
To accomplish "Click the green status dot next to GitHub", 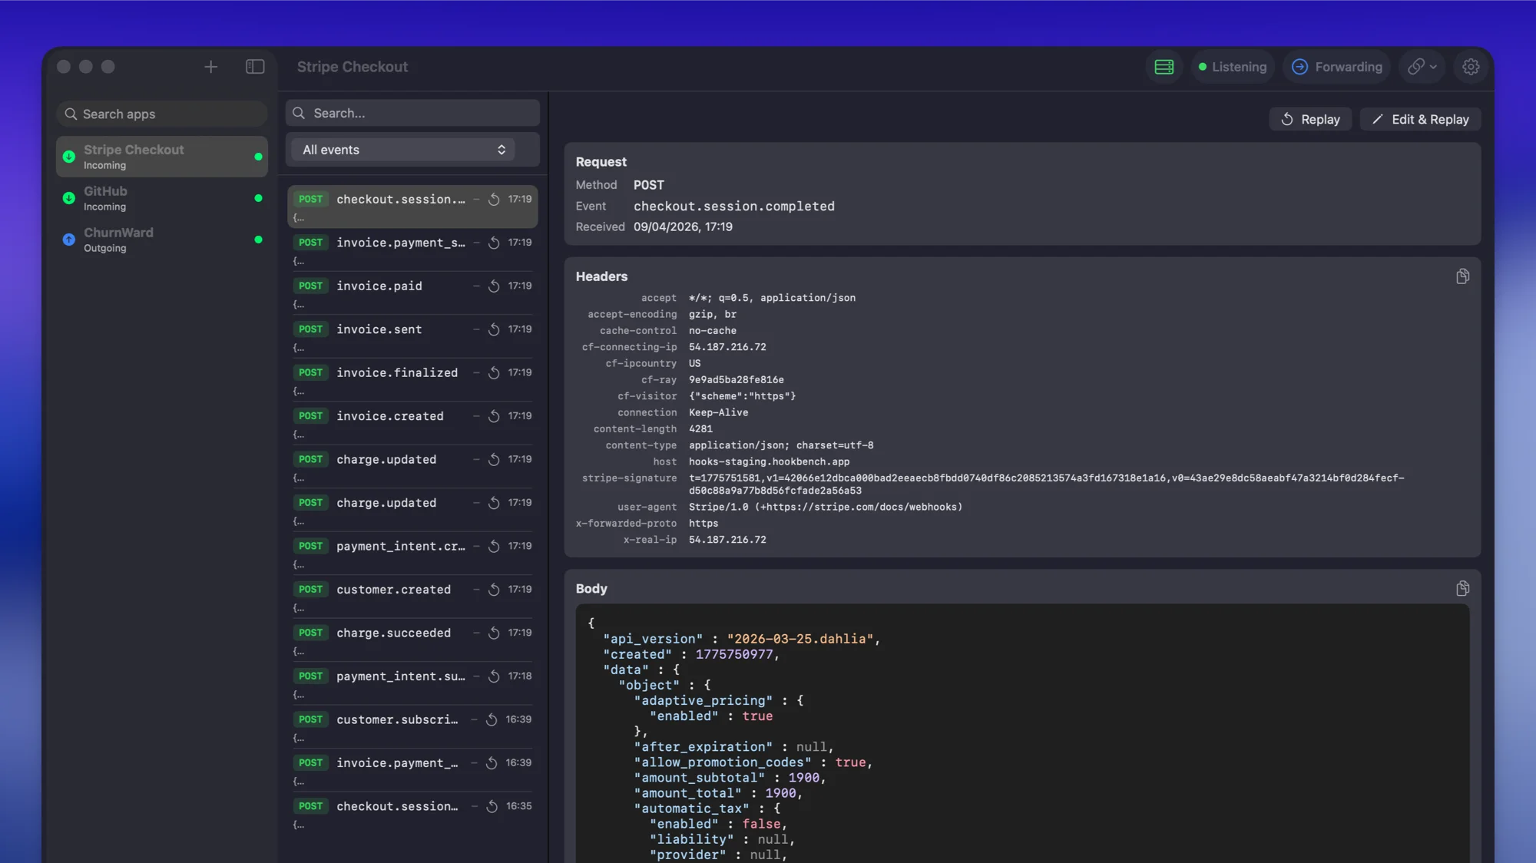I will [x=257, y=198].
